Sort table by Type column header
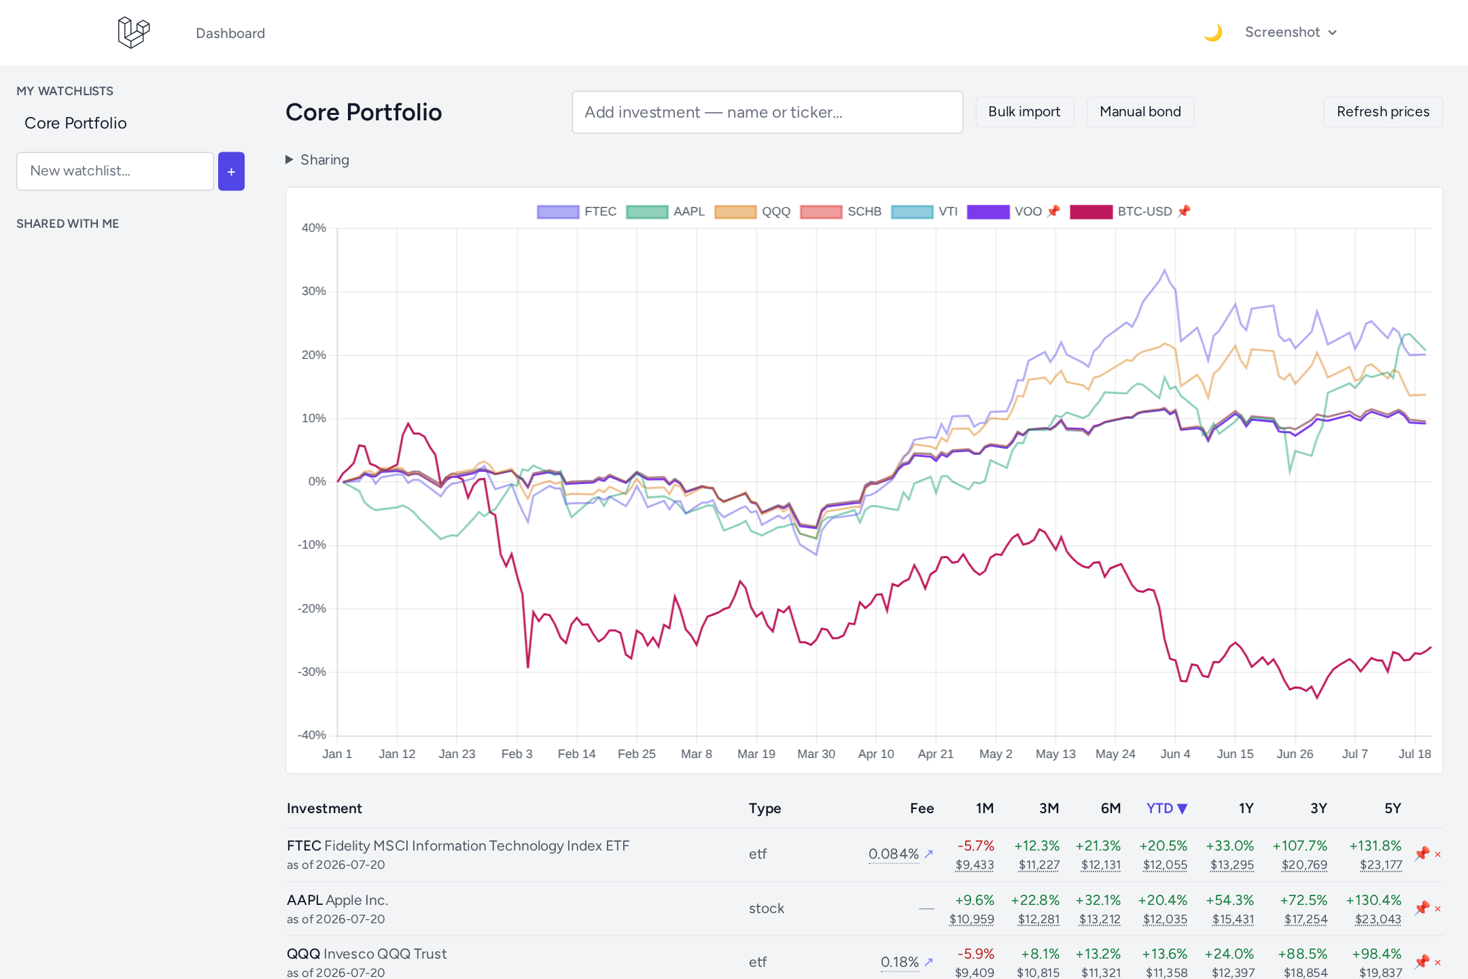This screenshot has height=979, width=1468. [x=765, y=808]
